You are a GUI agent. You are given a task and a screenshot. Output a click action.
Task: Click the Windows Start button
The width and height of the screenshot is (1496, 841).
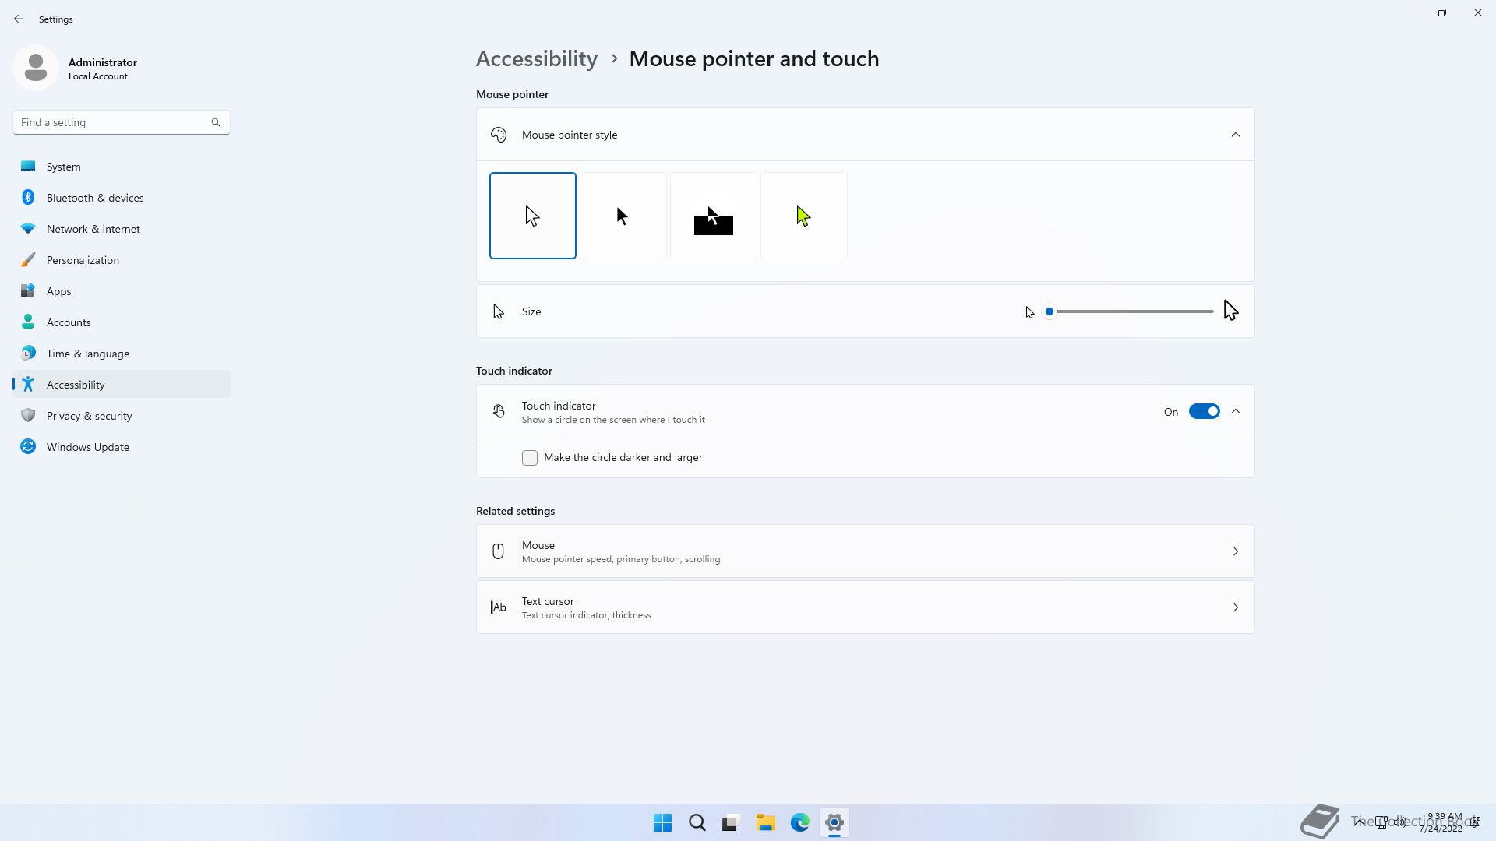[x=662, y=822]
